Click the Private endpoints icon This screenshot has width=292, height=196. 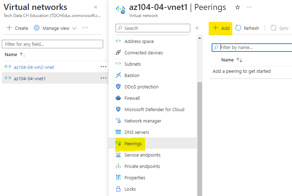(x=118, y=166)
